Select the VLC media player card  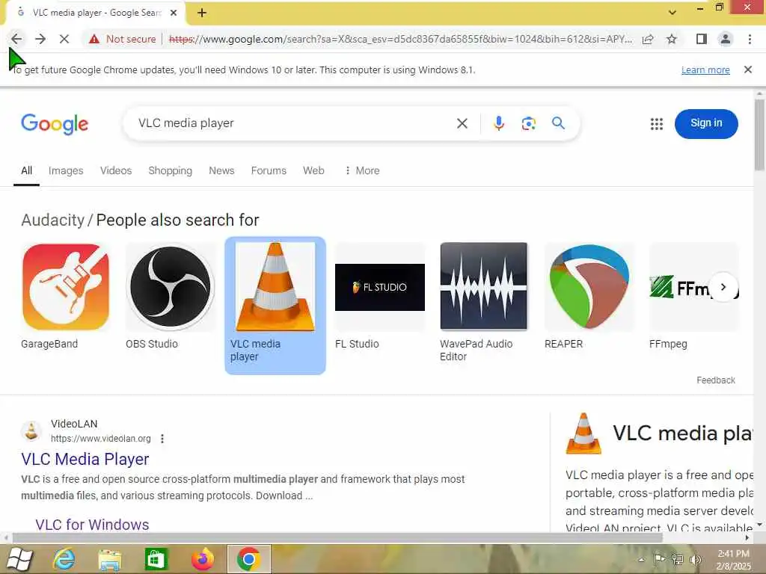[275, 306]
